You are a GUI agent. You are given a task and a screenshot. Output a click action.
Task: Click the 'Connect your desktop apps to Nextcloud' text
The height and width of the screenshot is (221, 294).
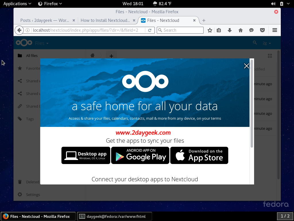click(145, 179)
